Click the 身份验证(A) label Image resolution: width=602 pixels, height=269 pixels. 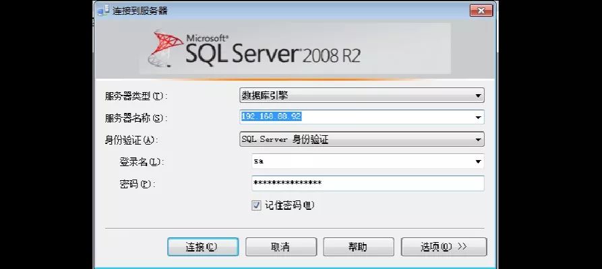(131, 141)
